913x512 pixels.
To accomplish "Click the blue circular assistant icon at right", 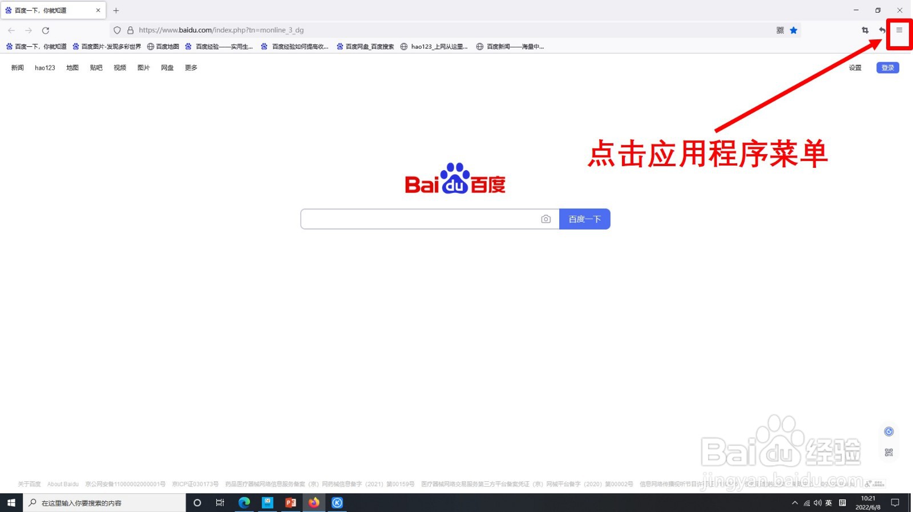I will tap(889, 432).
